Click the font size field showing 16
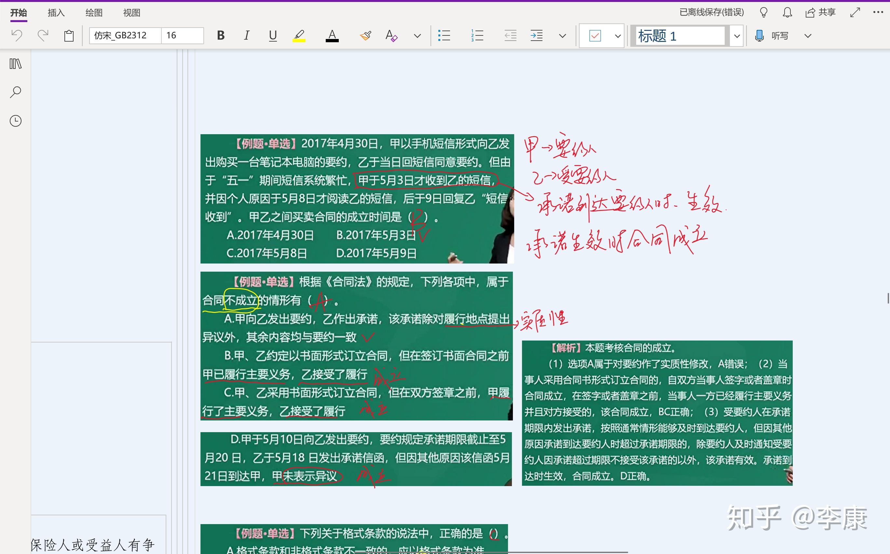 coord(182,35)
